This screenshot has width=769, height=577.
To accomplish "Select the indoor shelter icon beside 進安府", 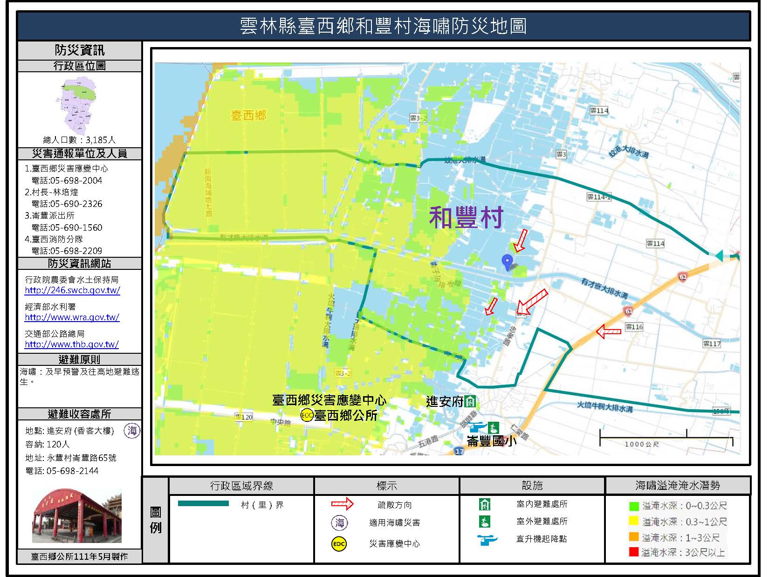I will (x=471, y=401).
